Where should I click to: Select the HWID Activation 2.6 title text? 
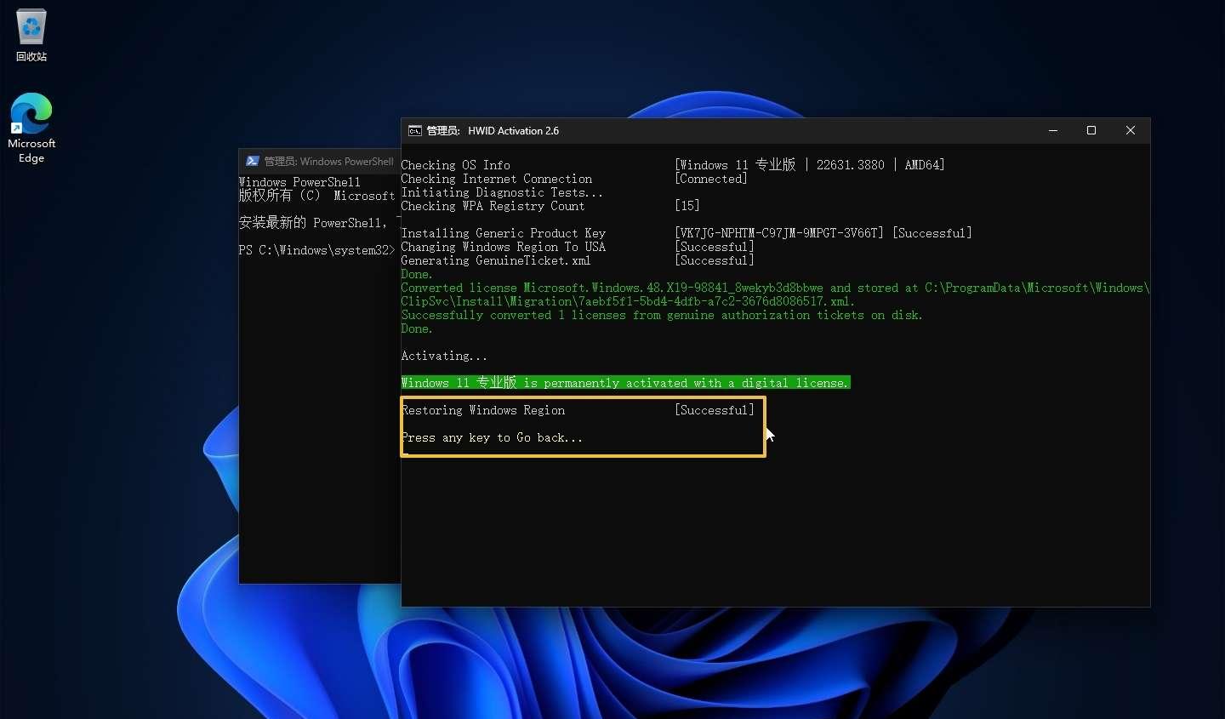coord(514,131)
